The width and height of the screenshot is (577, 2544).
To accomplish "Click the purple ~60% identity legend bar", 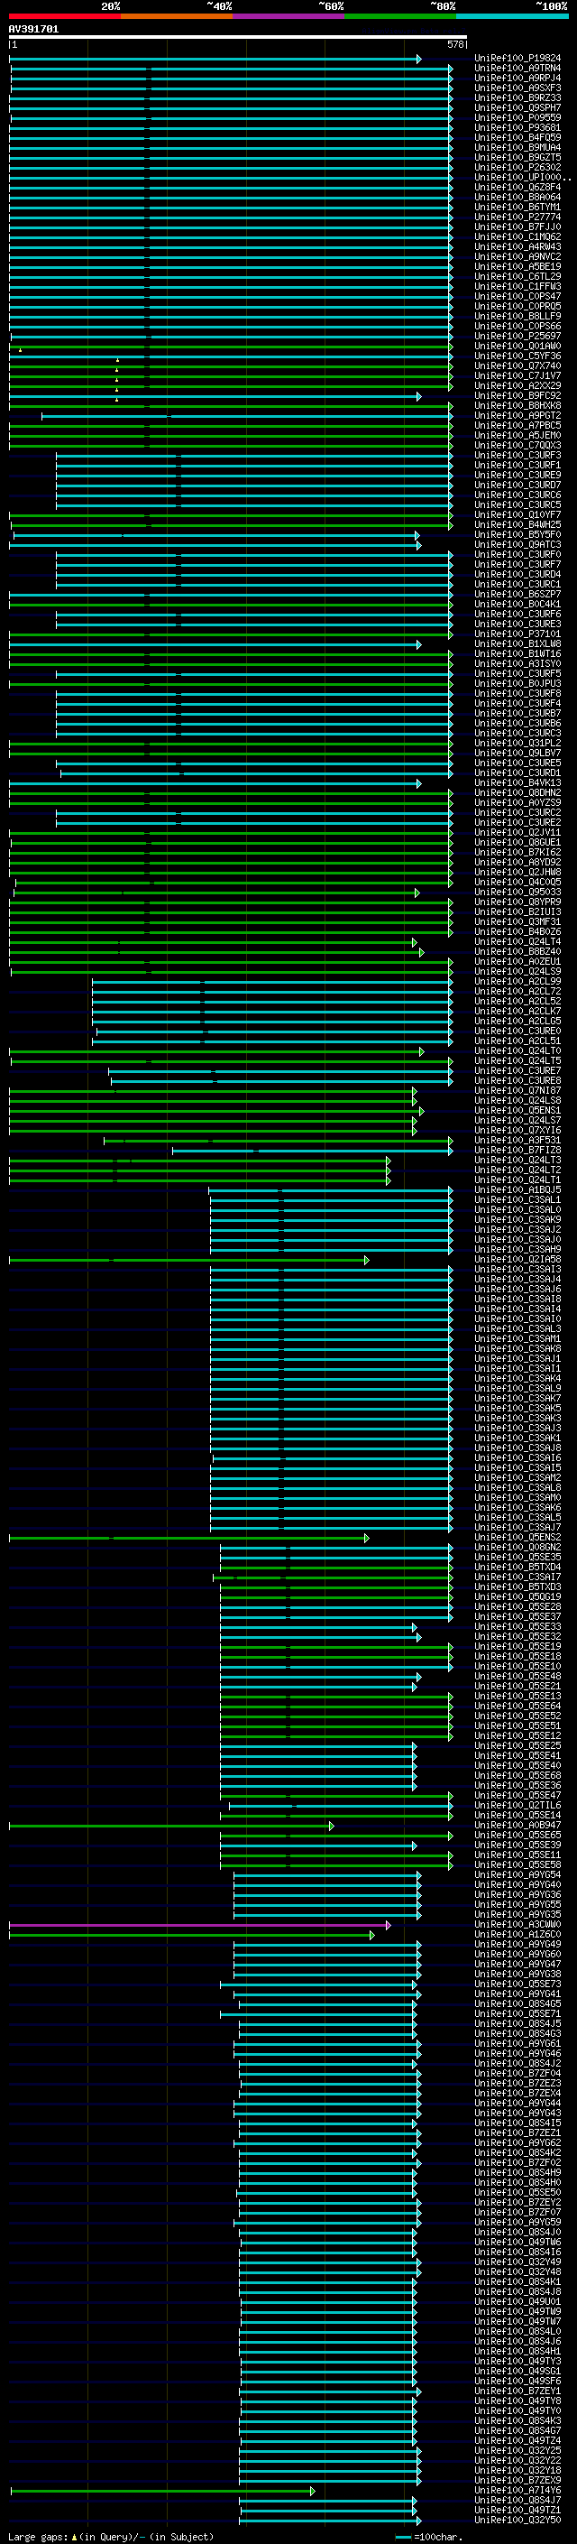I will (x=288, y=16).
